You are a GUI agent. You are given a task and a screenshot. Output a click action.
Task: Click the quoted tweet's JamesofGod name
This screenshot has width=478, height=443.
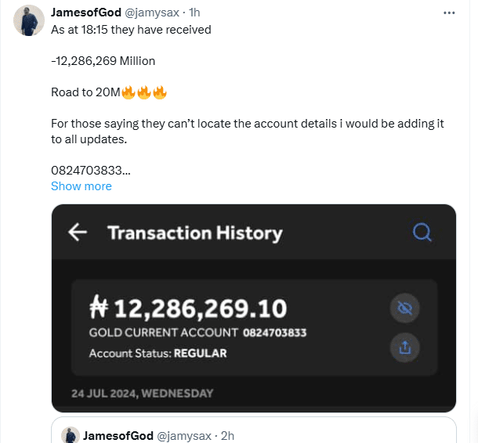coord(116,435)
